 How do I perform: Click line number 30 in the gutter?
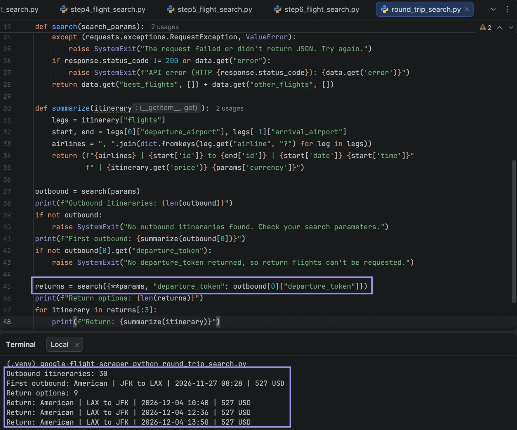(x=7, y=108)
